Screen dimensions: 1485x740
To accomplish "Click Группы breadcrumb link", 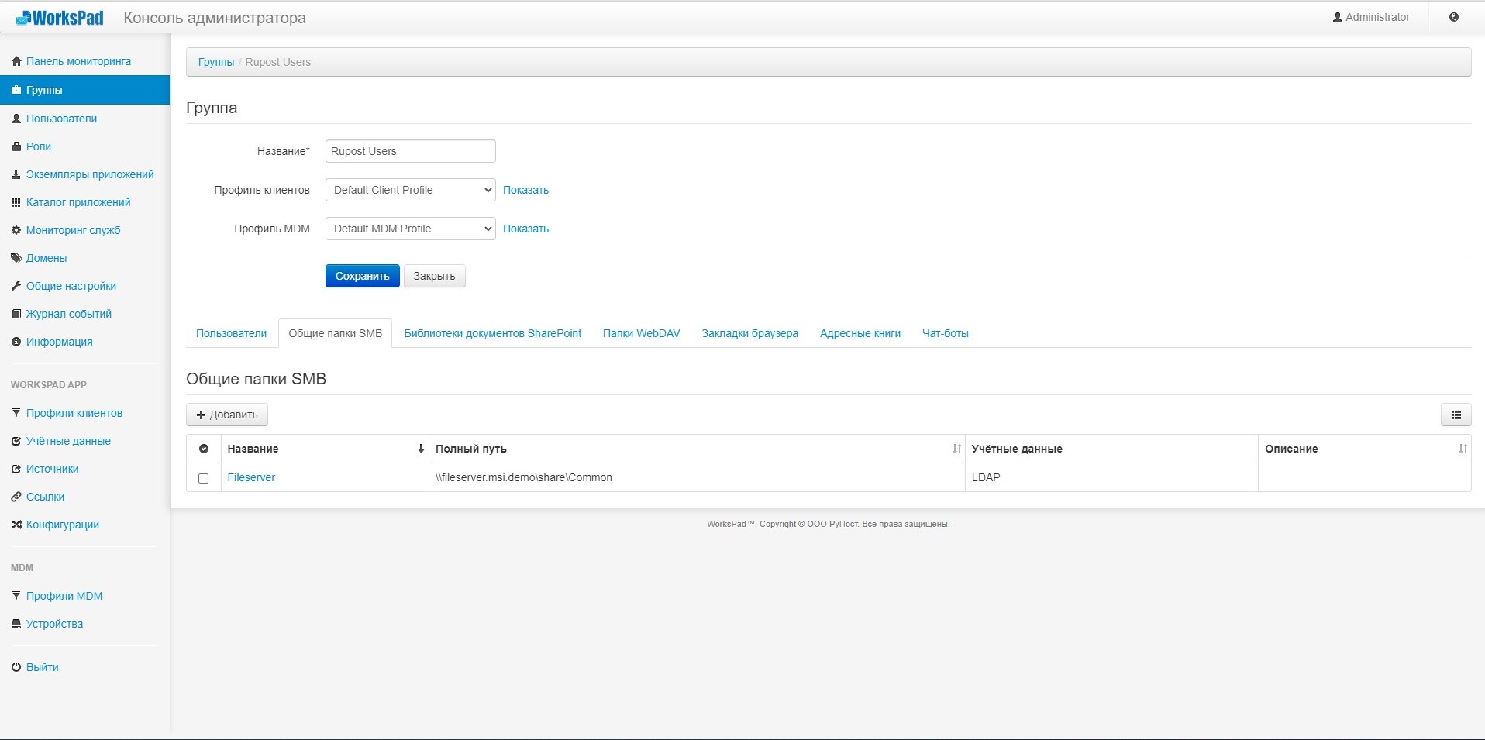I will [216, 62].
